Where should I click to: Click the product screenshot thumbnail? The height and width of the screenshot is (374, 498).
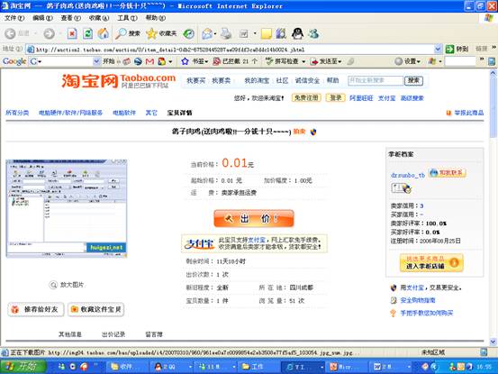pos(67,208)
